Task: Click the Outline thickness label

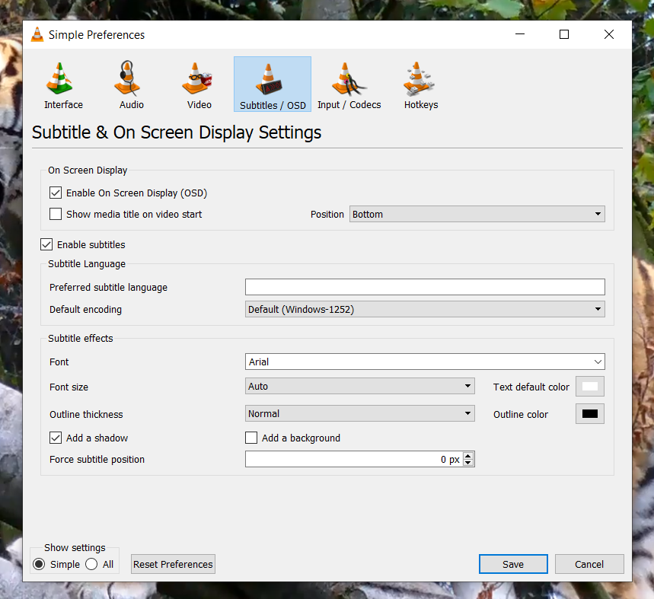Action: click(86, 414)
